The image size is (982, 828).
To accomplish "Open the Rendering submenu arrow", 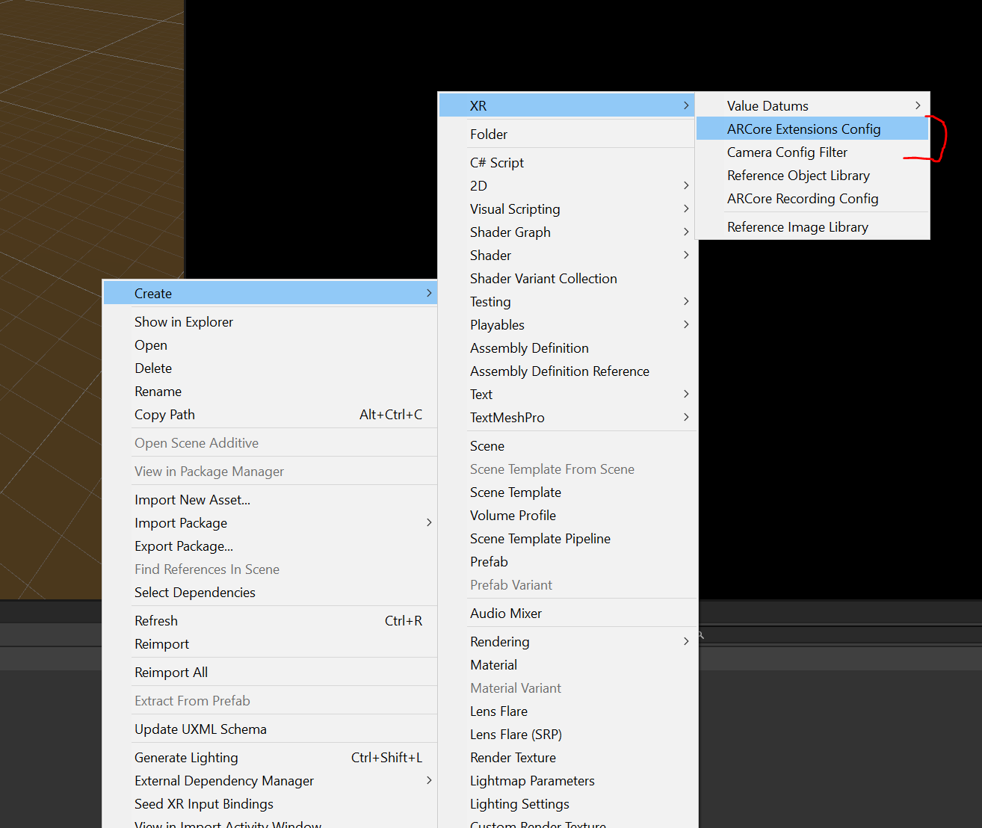I will (686, 642).
